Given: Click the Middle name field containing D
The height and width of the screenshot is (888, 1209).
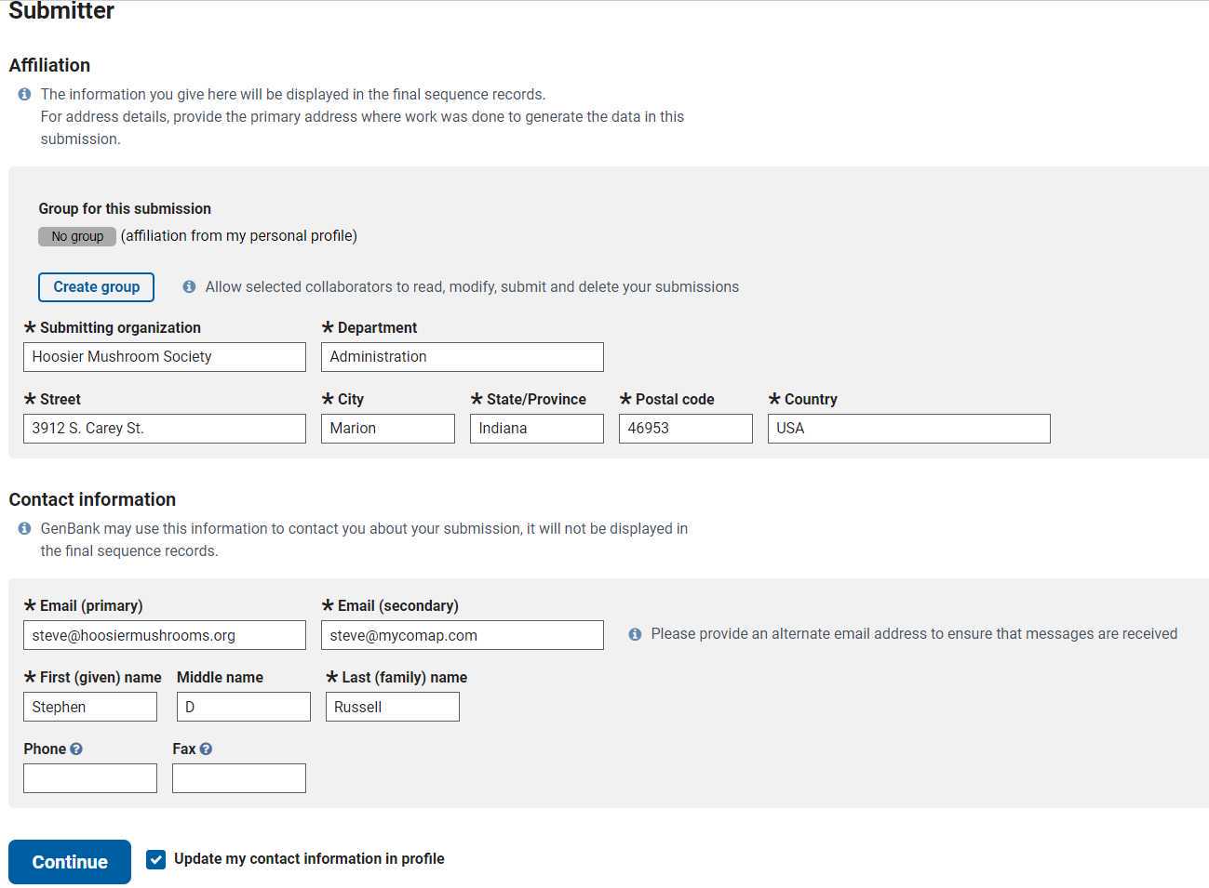Looking at the screenshot, I should 244,707.
